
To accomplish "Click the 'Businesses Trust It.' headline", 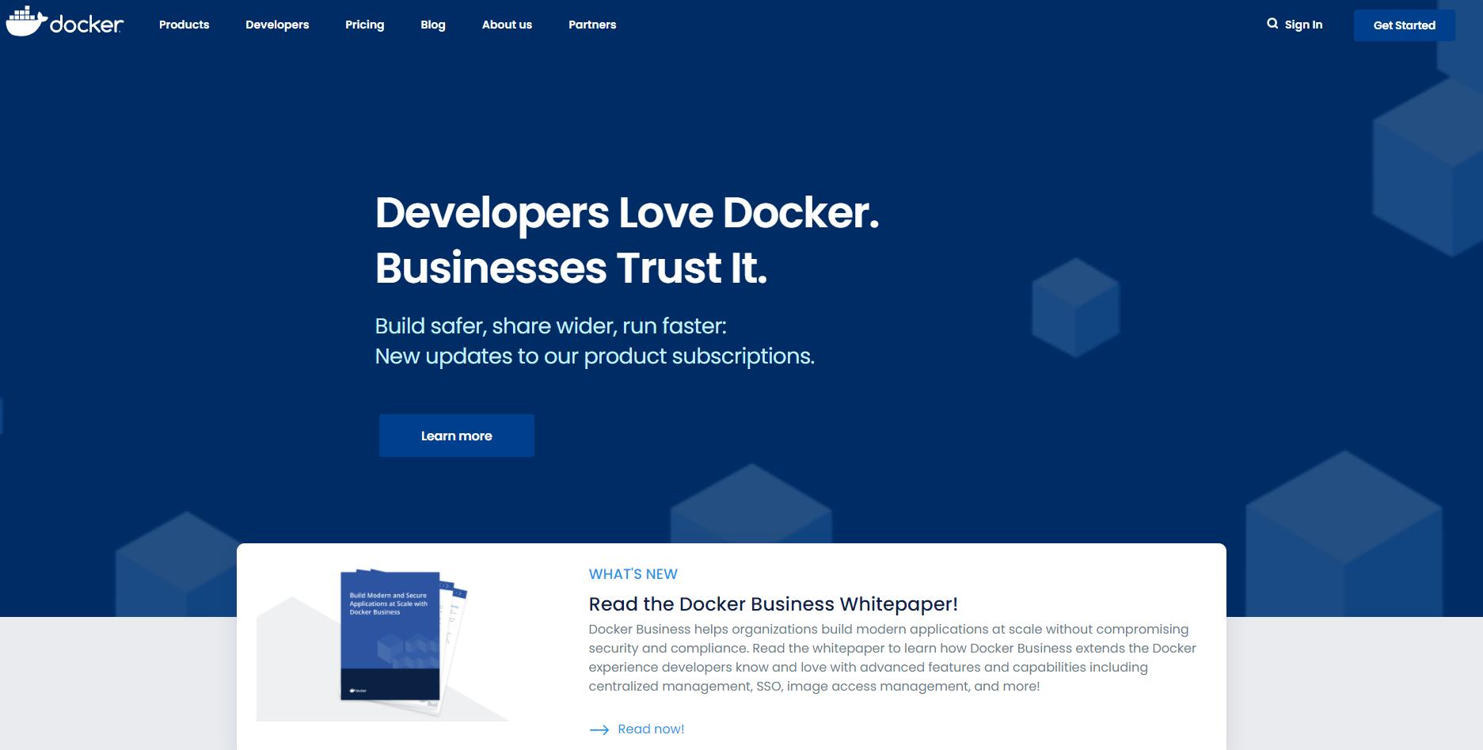I will click(x=571, y=267).
